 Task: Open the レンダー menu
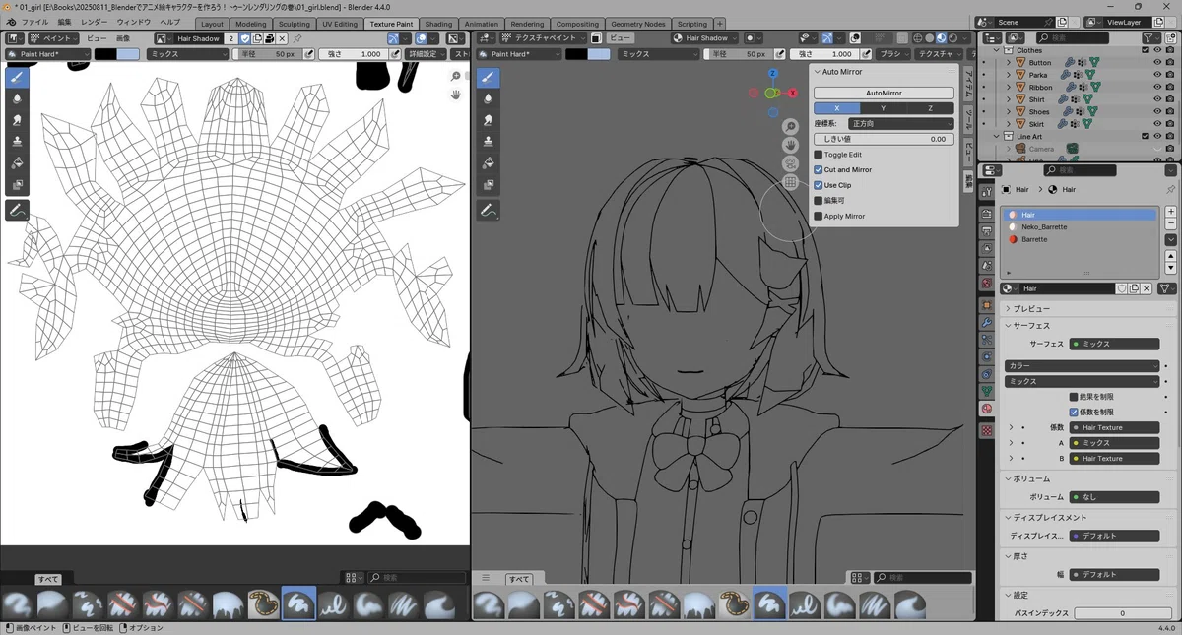pos(95,22)
